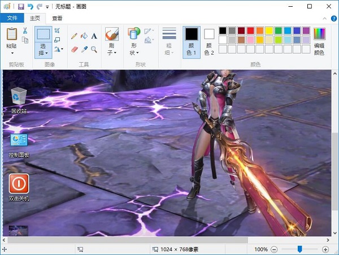Select the Color picker eyedropper
This screenshot has width=339, height=255.
pos(84,49)
